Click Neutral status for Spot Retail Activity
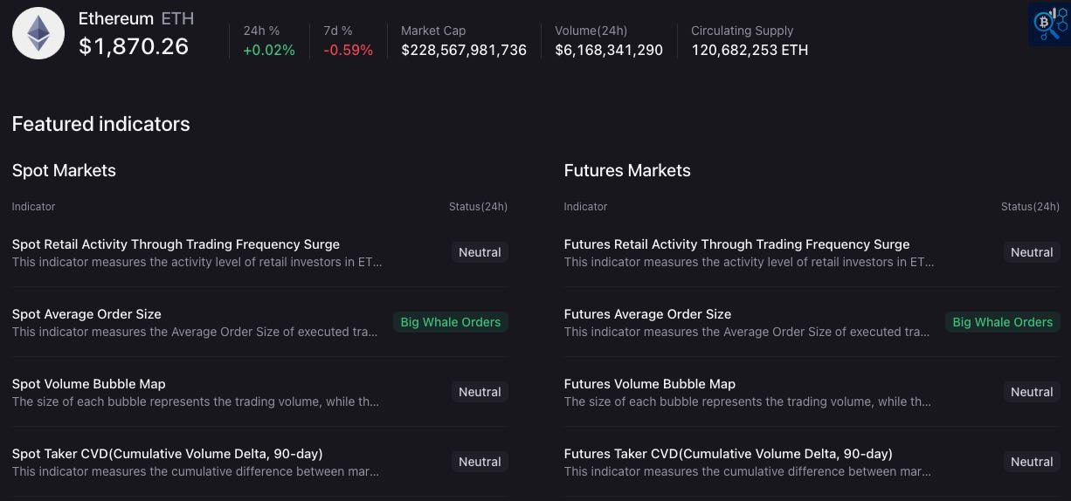1071x501 pixels. pyautogui.click(x=480, y=252)
